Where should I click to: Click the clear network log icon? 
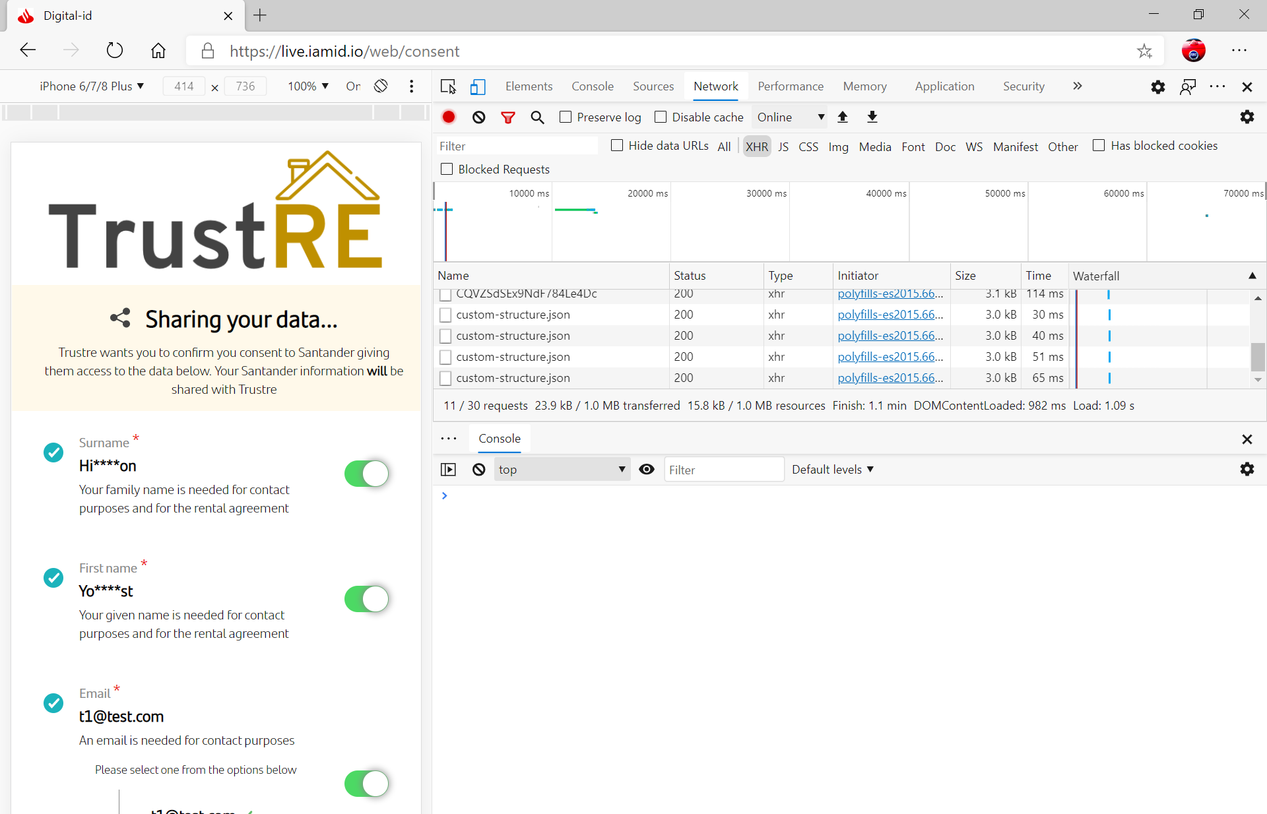point(479,117)
